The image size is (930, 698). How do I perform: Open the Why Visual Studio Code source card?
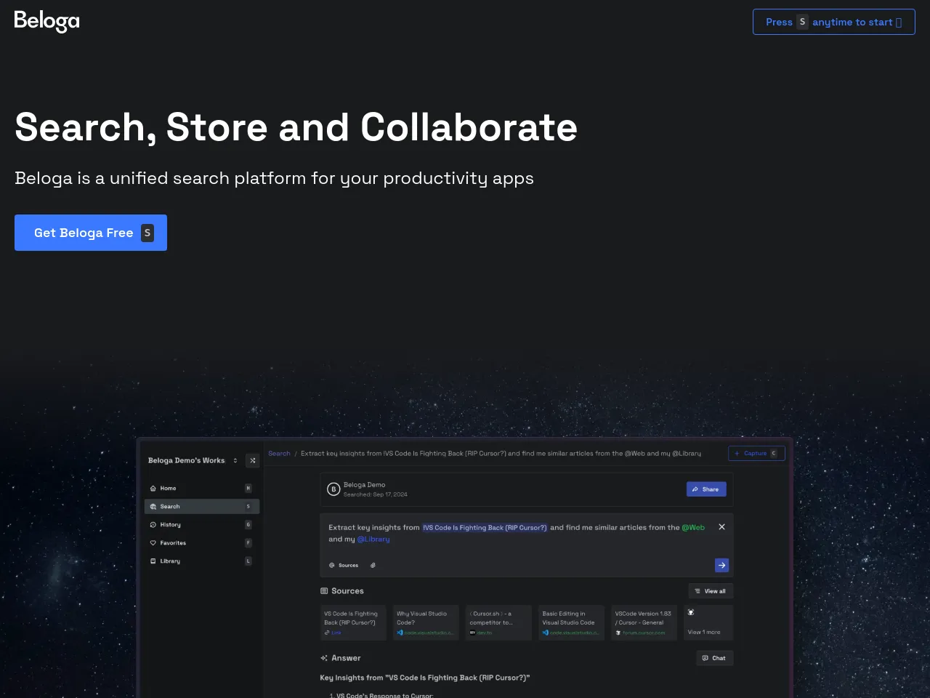click(426, 623)
